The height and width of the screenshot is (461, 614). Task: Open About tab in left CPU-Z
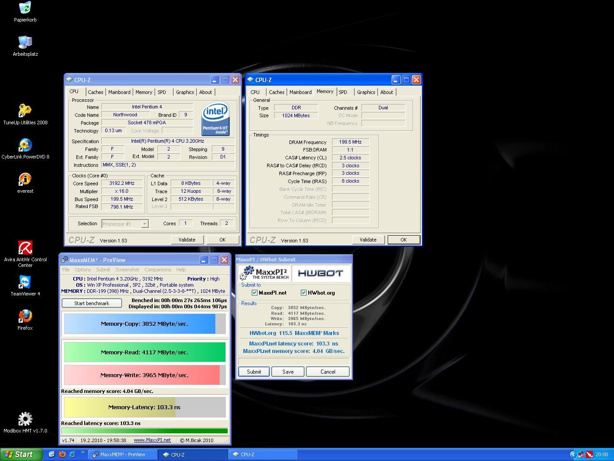[205, 92]
